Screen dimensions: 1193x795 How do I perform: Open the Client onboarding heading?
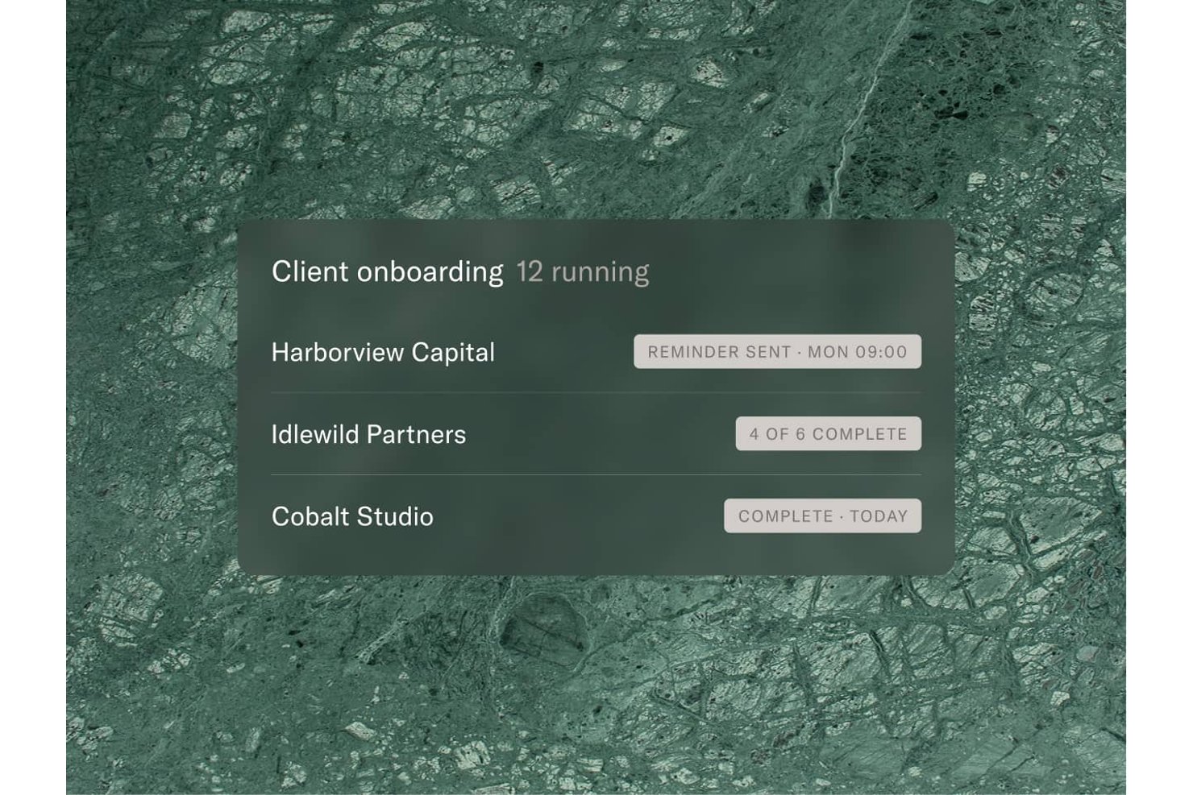coord(387,272)
